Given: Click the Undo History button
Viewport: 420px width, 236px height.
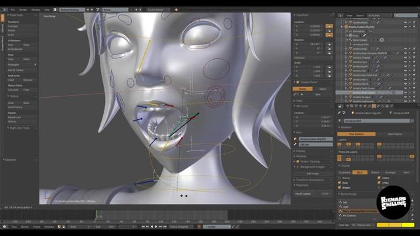Looking at the screenshot, I should click(x=22, y=108).
